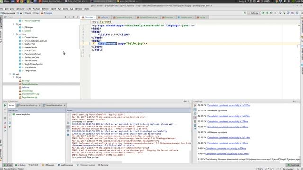Select the ee:war exploded deployment item
This screenshot has width=303, height=170.
pyautogui.click(x=21, y=114)
